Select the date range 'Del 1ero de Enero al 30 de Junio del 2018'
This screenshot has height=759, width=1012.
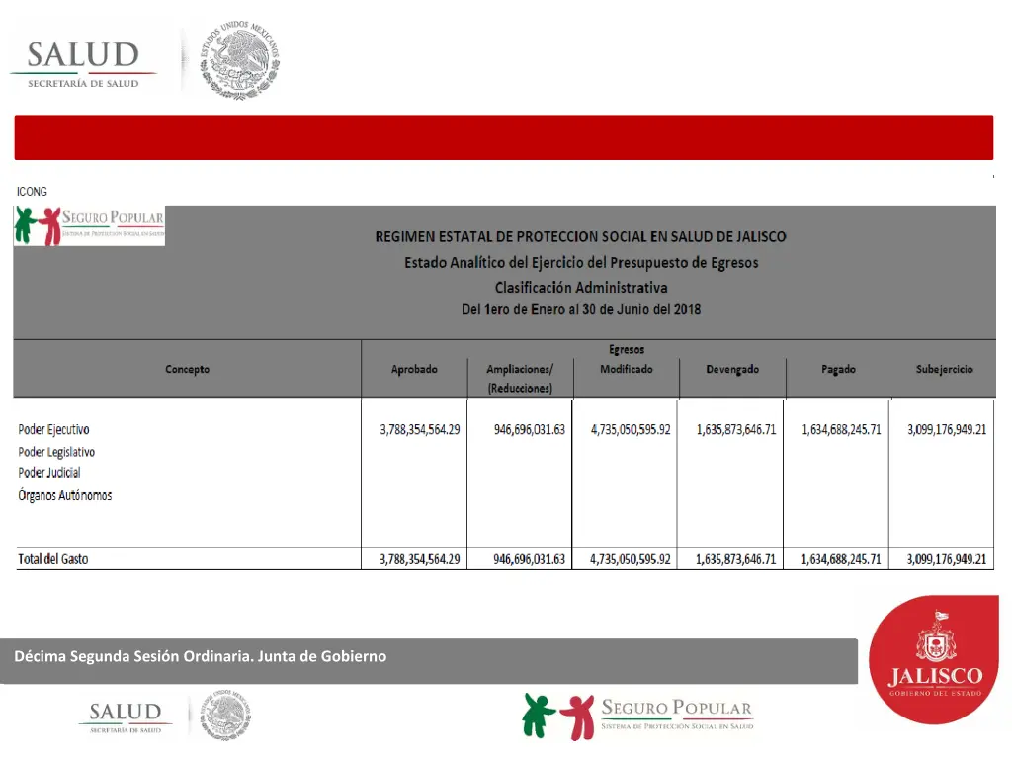coord(581,309)
